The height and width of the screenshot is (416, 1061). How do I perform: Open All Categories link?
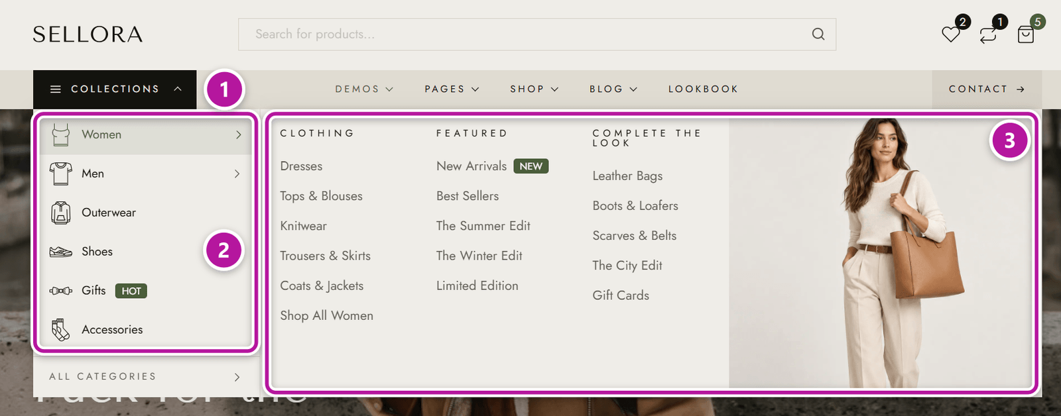pyautogui.click(x=146, y=377)
